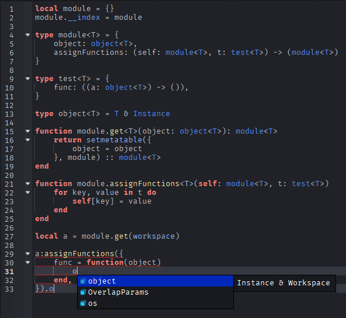This screenshot has width=346, height=318.
Task: Click object: field name on line 5
Action: click(69, 44)
